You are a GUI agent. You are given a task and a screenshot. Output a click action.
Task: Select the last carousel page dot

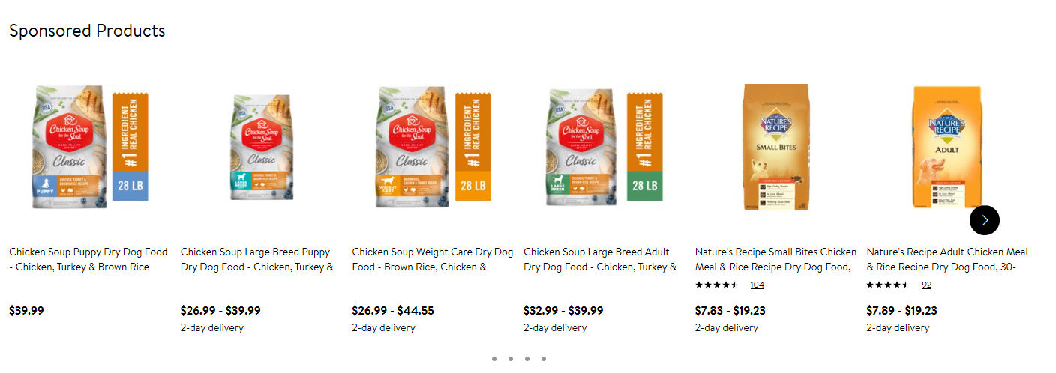click(x=544, y=359)
